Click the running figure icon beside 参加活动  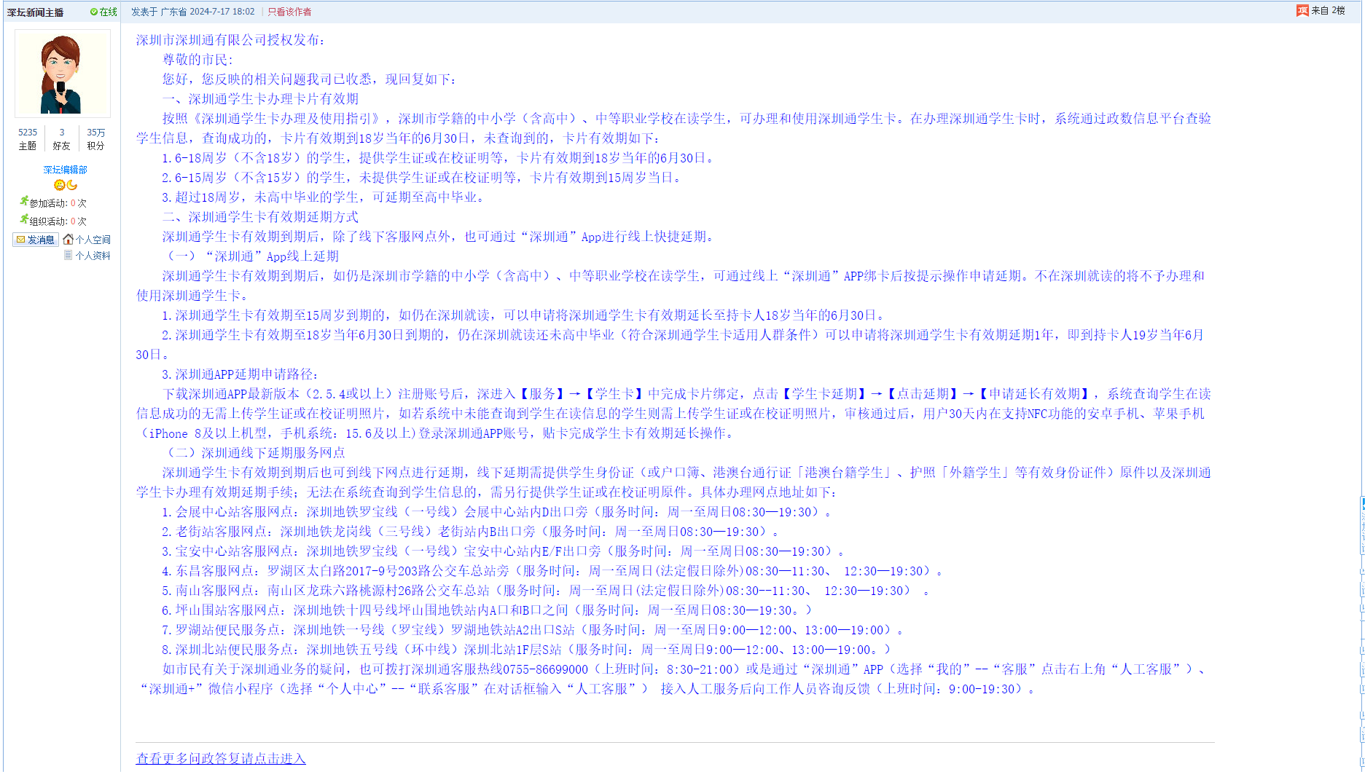(x=24, y=202)
